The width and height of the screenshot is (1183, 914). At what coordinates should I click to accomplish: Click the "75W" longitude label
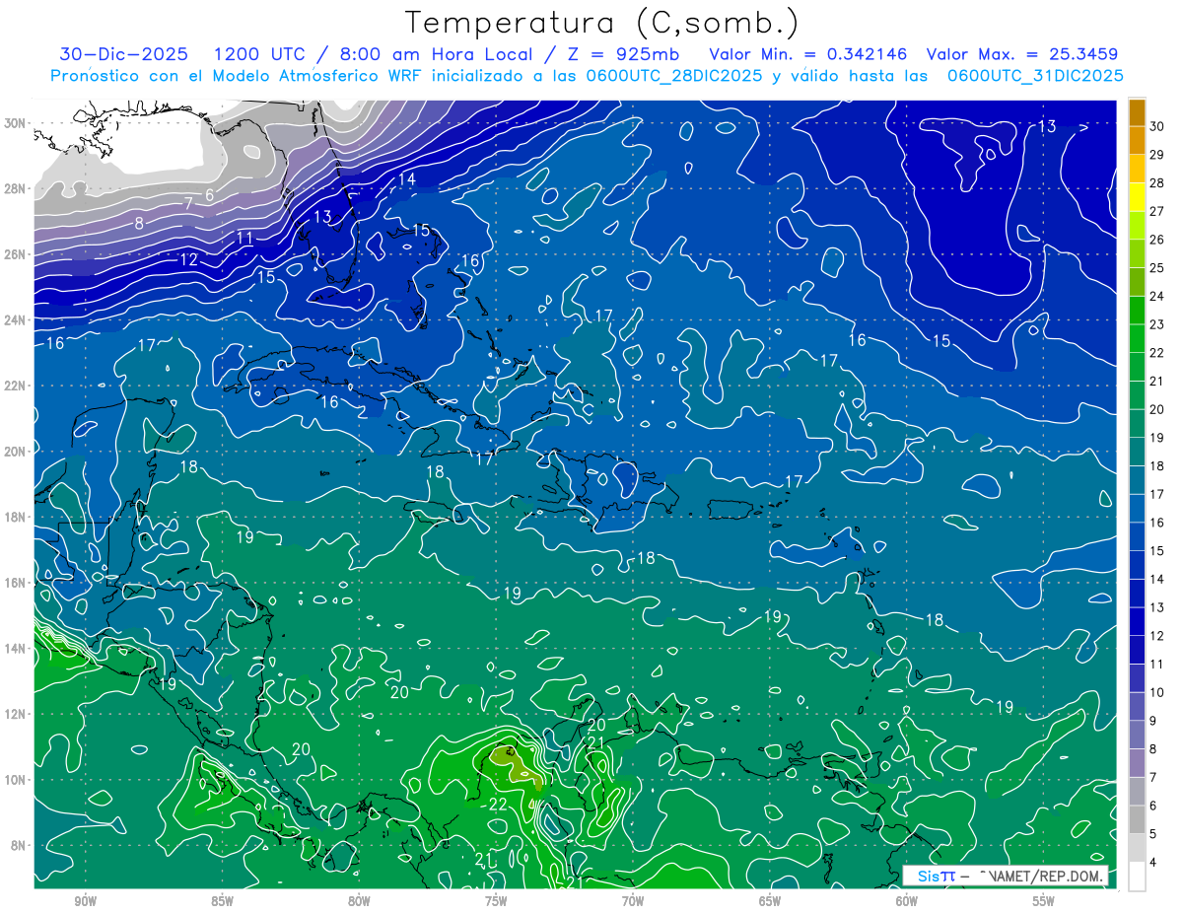(x=496, y=901)
